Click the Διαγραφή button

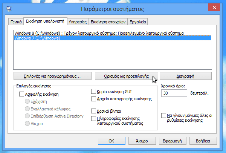tap(185, 76)
